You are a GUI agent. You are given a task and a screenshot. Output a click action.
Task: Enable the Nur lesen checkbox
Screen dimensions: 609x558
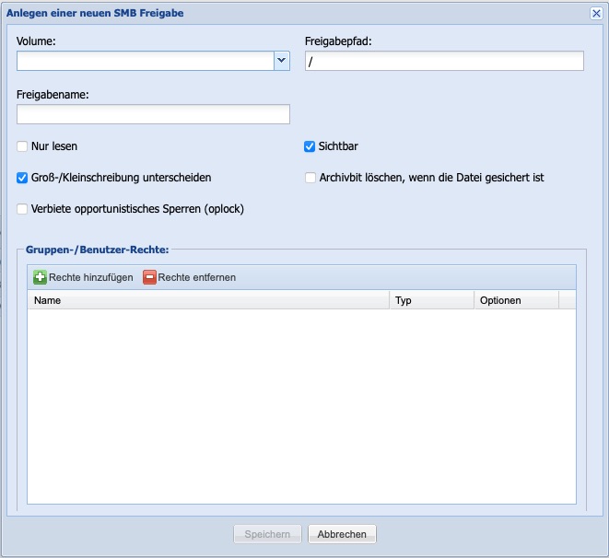click(x=23, y=146)
